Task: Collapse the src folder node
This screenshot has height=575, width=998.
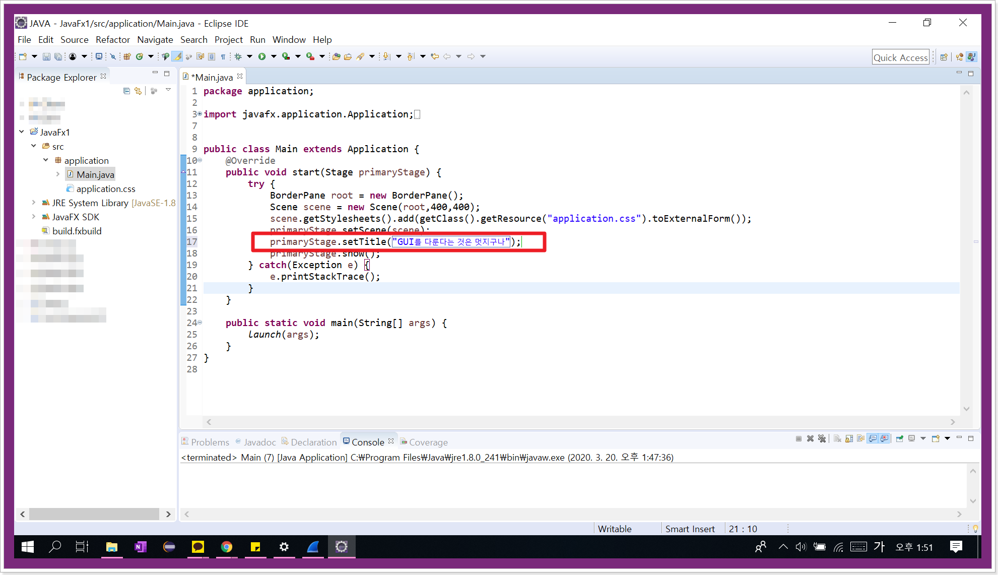Action: click(x=34, y=146)
